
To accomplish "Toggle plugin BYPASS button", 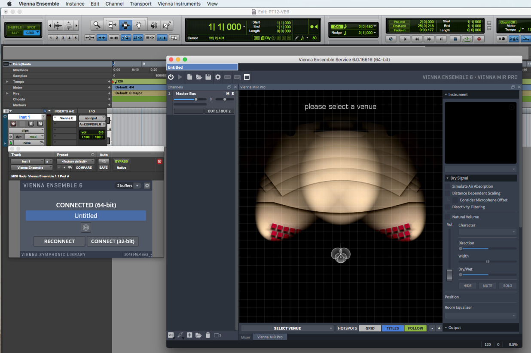I will [121, 161].
